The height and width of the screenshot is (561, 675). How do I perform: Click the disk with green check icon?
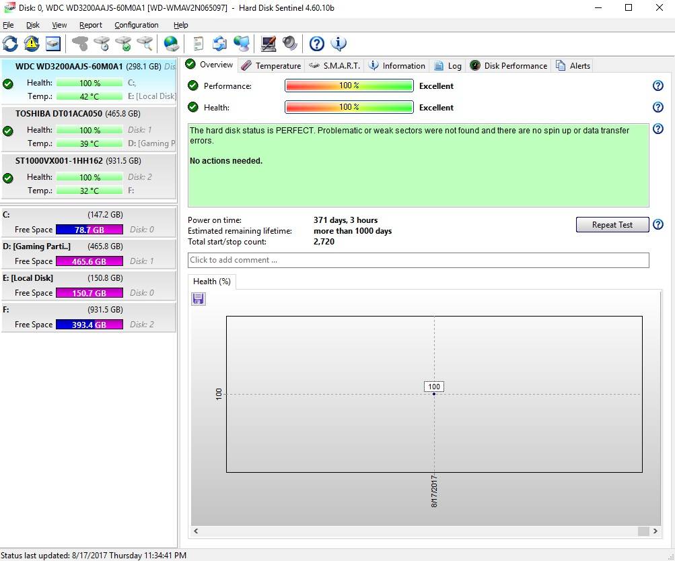click(x=124, y=44)
